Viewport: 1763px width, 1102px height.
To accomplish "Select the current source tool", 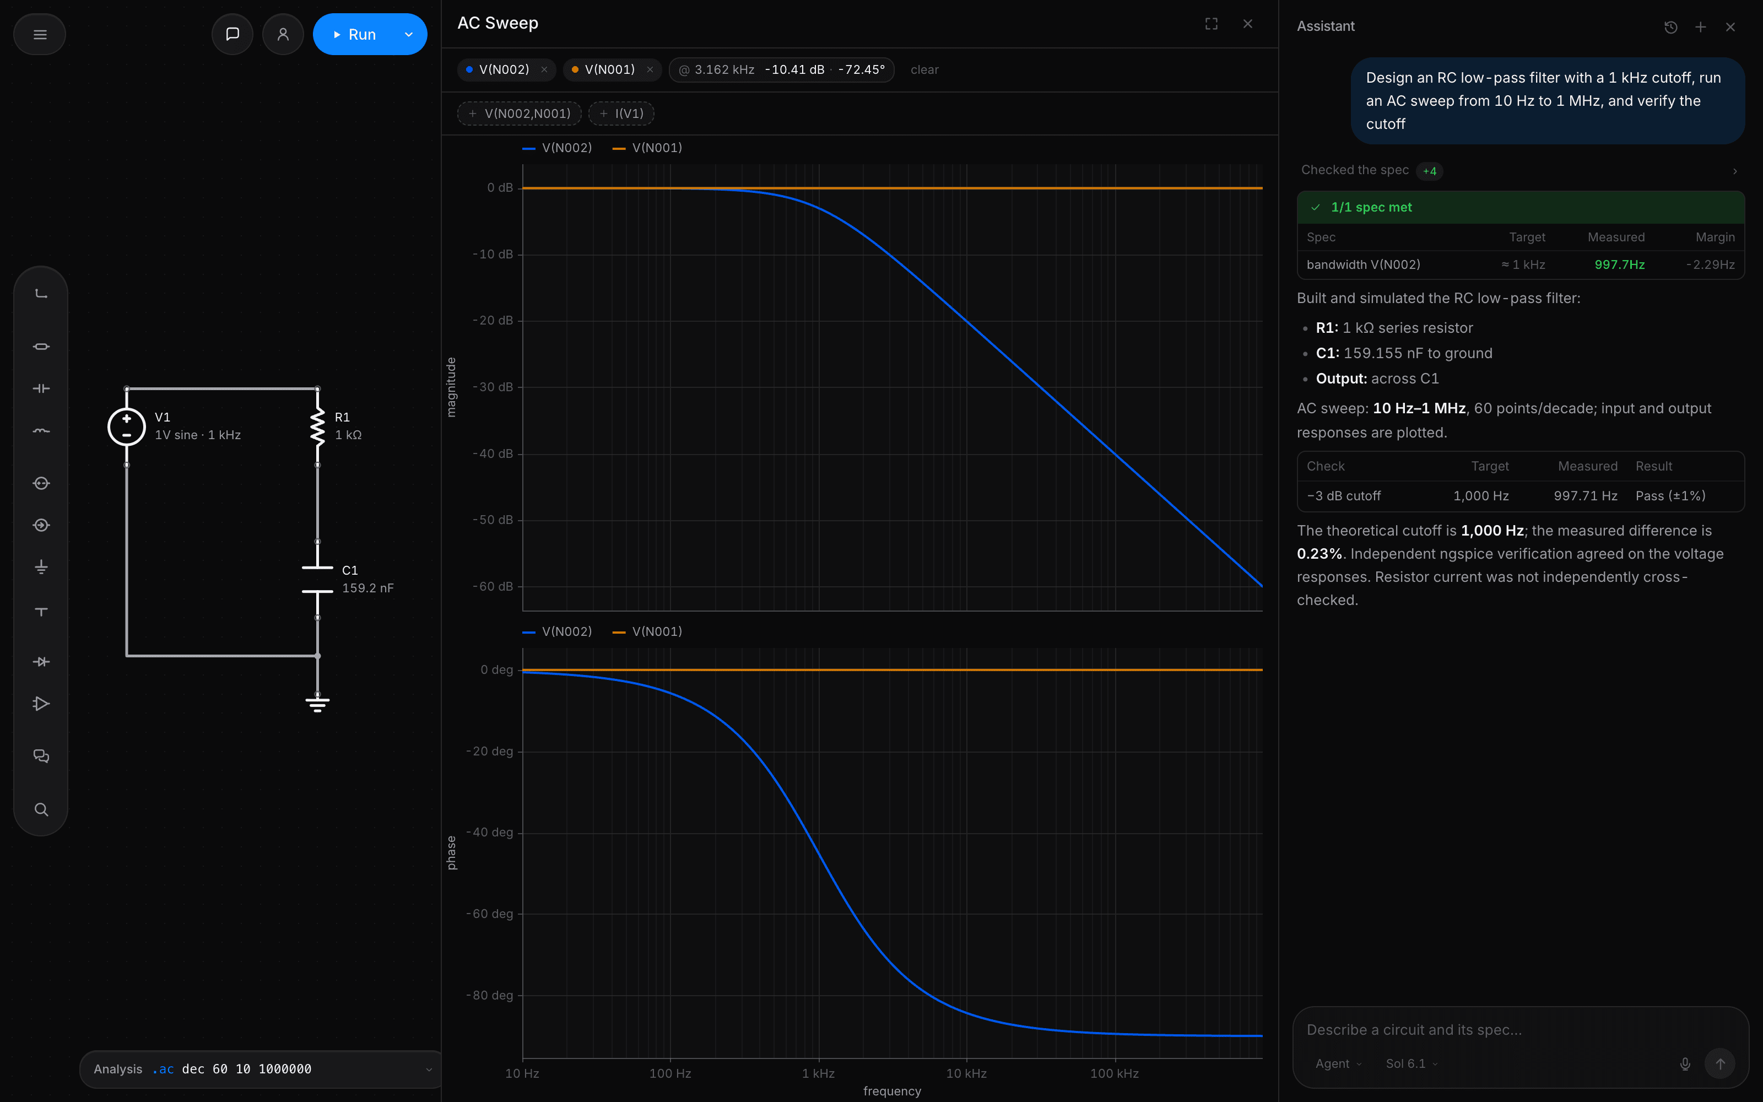I will pos(41,525).
